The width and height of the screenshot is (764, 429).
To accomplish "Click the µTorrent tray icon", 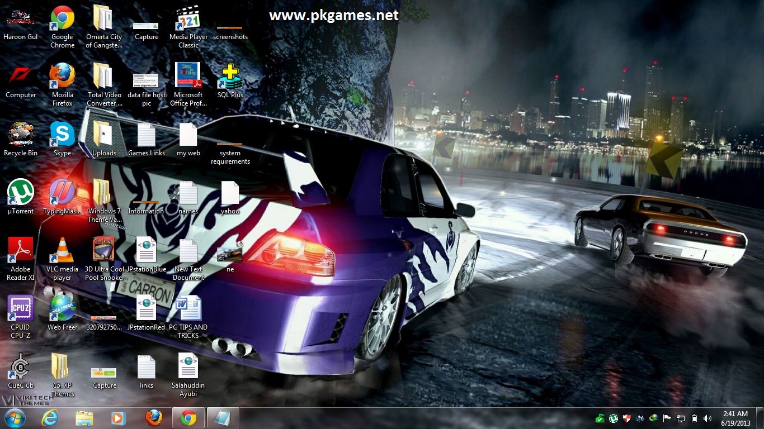I will (x=613, y=418).
